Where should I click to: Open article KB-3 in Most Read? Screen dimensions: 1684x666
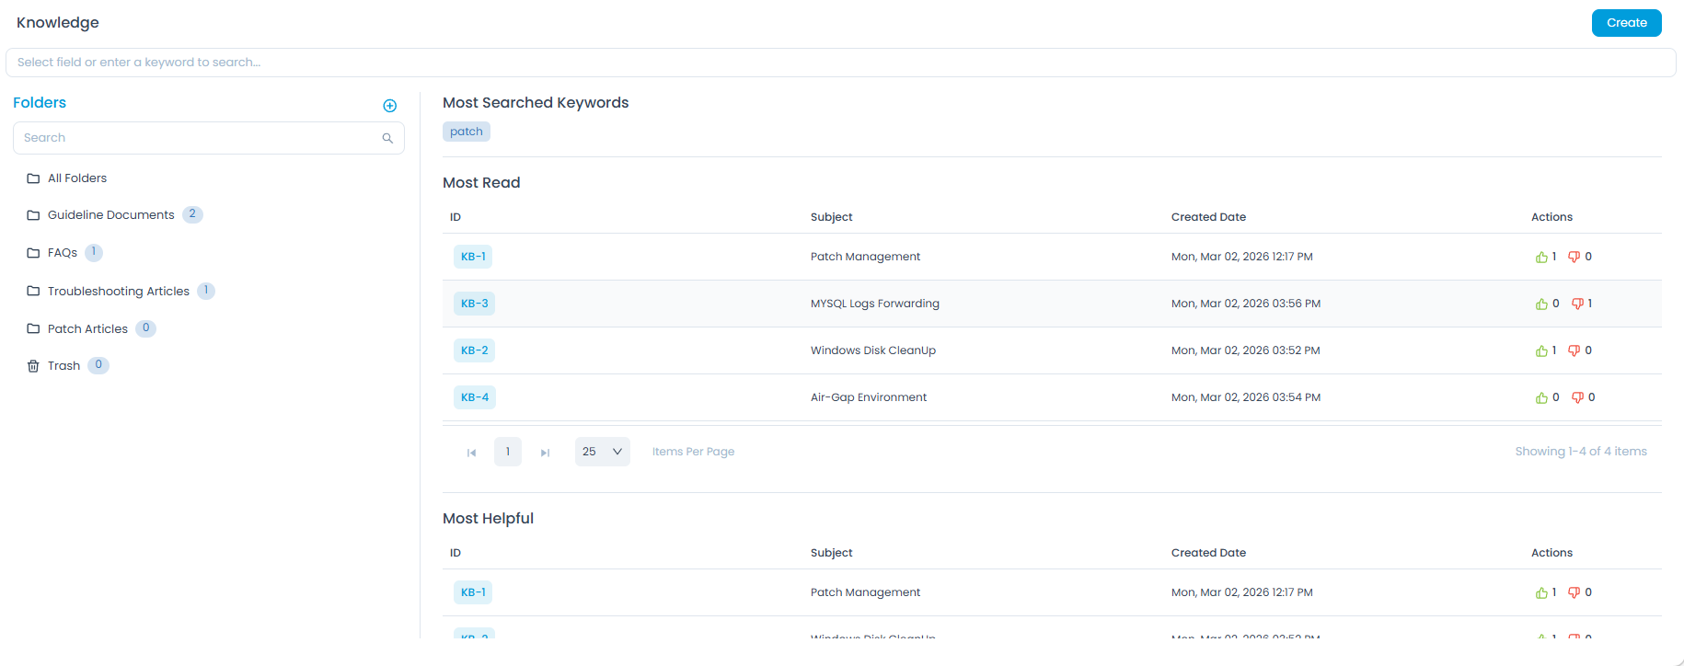tap(474, 304)
